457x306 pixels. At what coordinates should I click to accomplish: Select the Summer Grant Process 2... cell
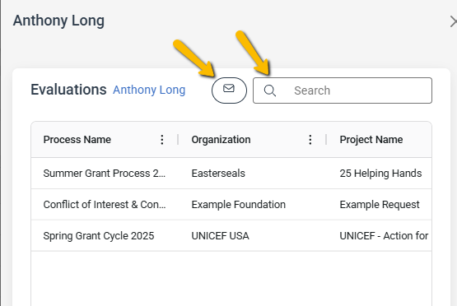[x=105, y=174]
